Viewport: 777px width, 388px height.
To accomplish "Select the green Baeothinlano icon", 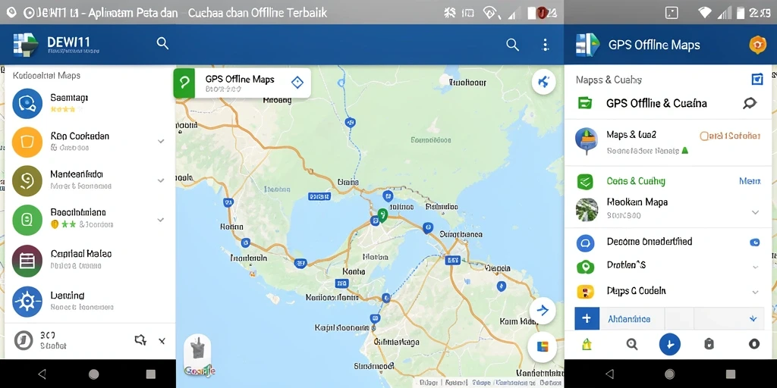I will click(27, 219).
